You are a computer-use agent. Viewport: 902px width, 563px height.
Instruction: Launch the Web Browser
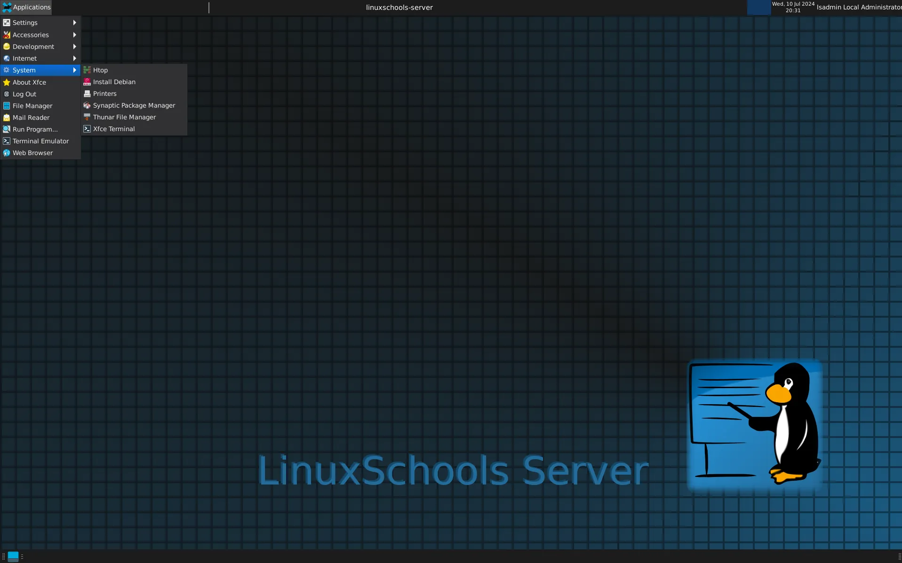[32, 152]
